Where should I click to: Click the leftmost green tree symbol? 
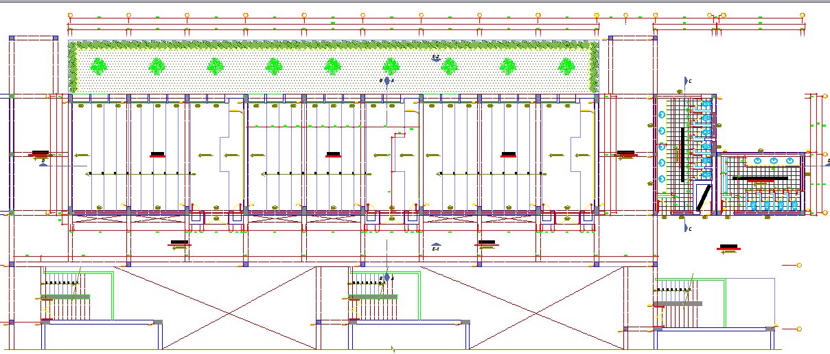pos(99,66)
